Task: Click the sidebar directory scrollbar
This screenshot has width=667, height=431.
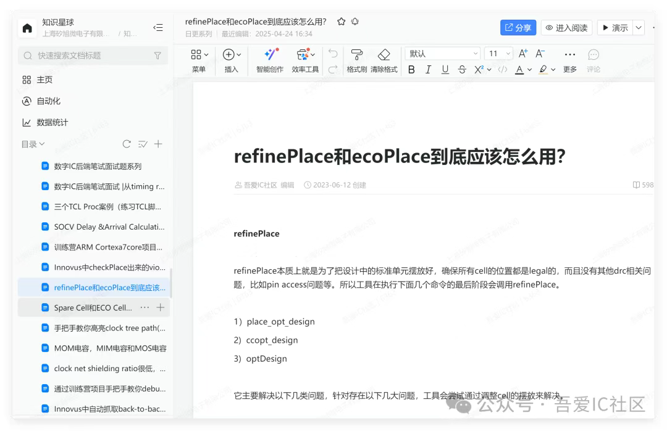Action: (x=171, y=283)
